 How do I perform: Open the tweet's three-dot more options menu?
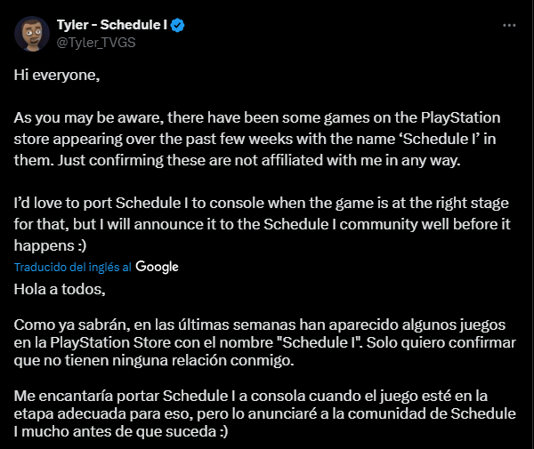pyautogui.click(x=509, y=26)
